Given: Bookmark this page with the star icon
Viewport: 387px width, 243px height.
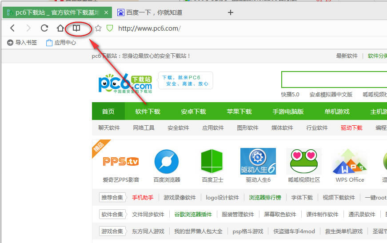Looking at the screenshot, I should coord(98,28).
